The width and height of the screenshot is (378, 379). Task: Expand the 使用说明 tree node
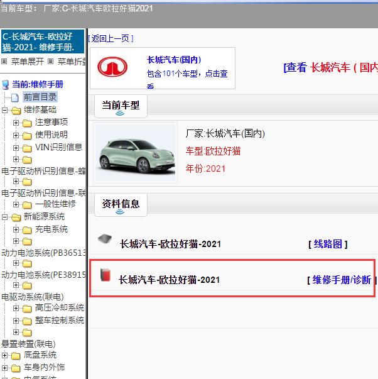coord(16,135)
